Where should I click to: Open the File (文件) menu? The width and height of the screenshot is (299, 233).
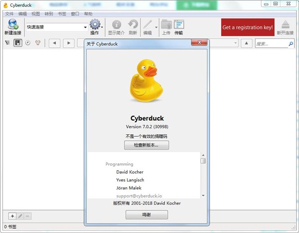9,13
